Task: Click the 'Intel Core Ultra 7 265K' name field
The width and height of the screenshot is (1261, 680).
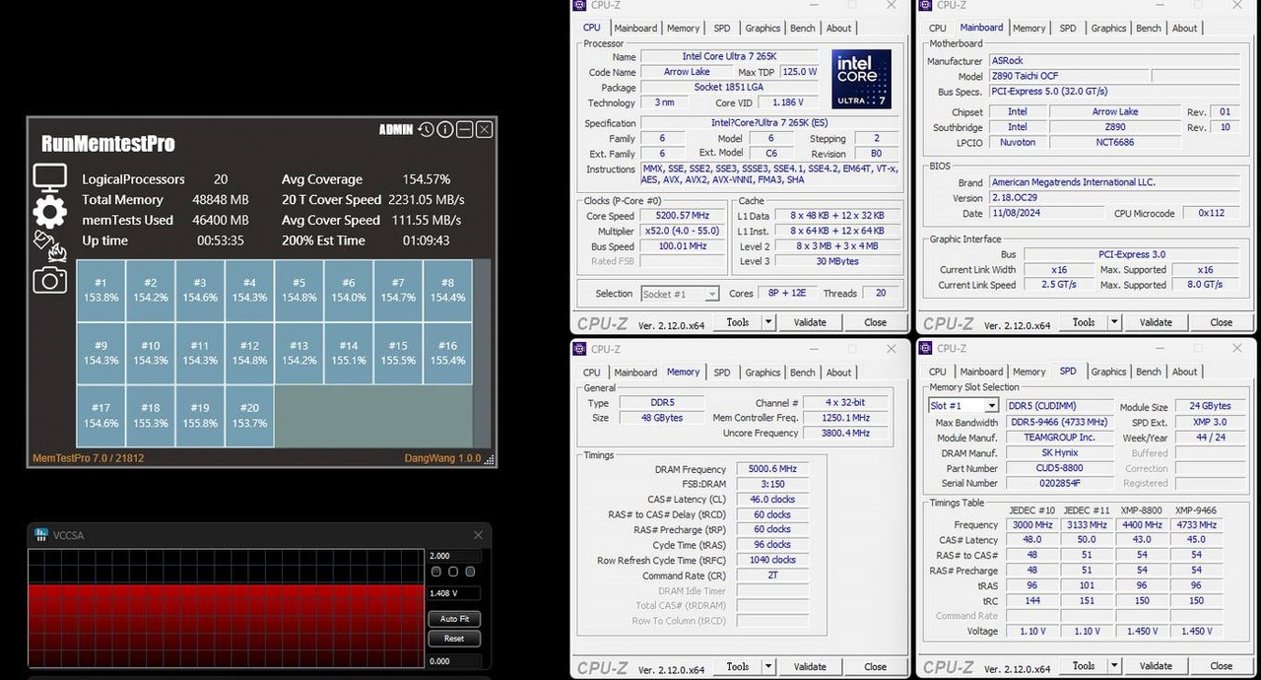Action: pos(729,57)
